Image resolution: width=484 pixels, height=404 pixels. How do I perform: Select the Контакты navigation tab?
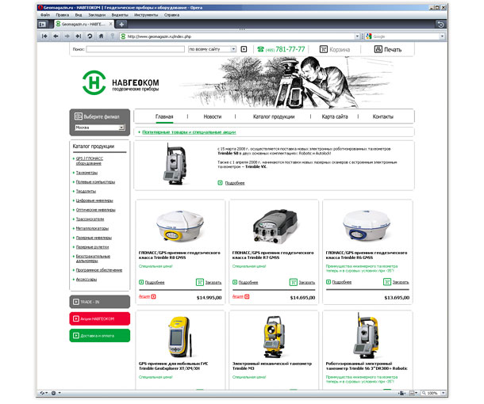coord(382,116)
